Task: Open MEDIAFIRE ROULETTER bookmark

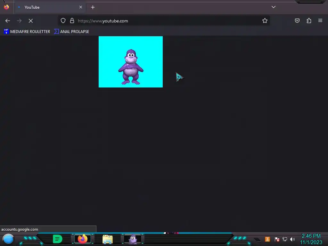Action: coord(27,32)
